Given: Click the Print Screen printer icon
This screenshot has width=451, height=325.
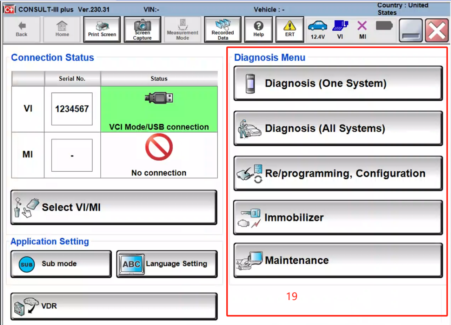Looking at the screenshot, I should click(x=102, y=29).
